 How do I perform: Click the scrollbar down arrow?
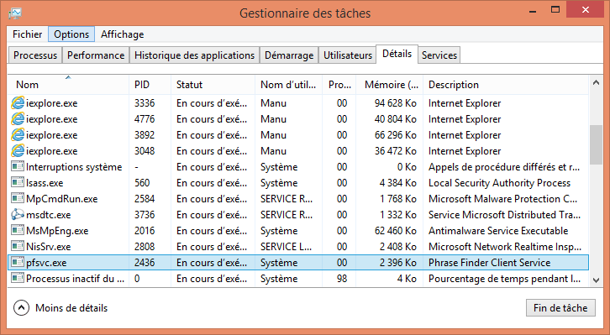tap(596, 280)
